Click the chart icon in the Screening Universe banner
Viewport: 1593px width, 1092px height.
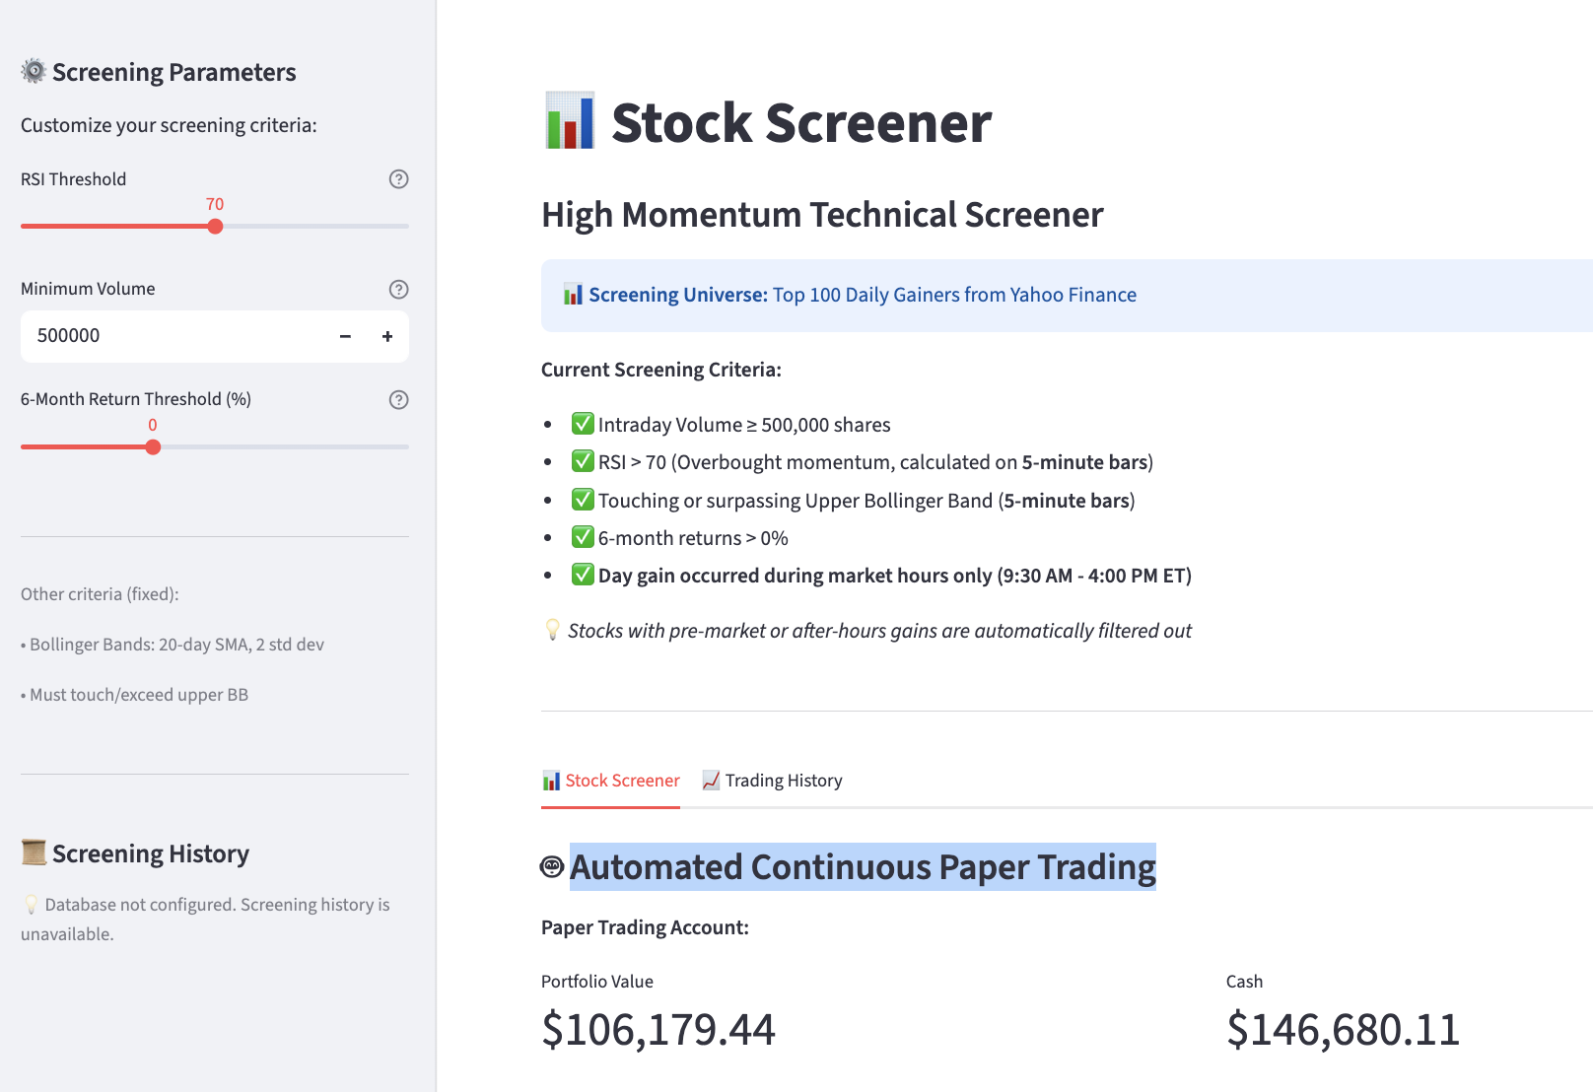pos(573,294)
